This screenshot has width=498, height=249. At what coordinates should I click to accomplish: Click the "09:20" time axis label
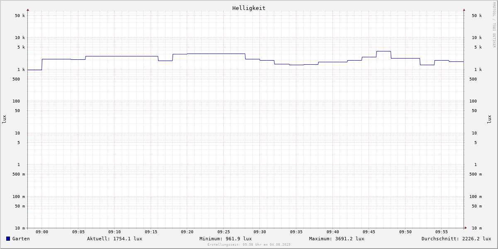click(187, 232)
